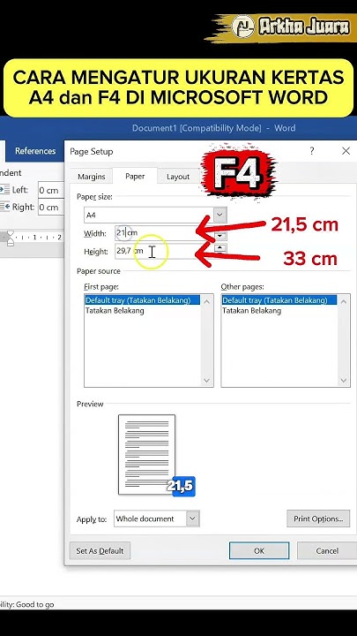Open the References ribbon tab in Word
The width and height of the screenshot is (357, 636).
(35, 151)
